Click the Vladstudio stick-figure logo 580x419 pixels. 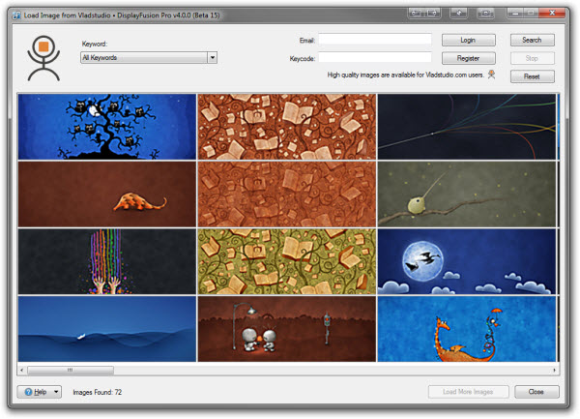coord(41,56)
